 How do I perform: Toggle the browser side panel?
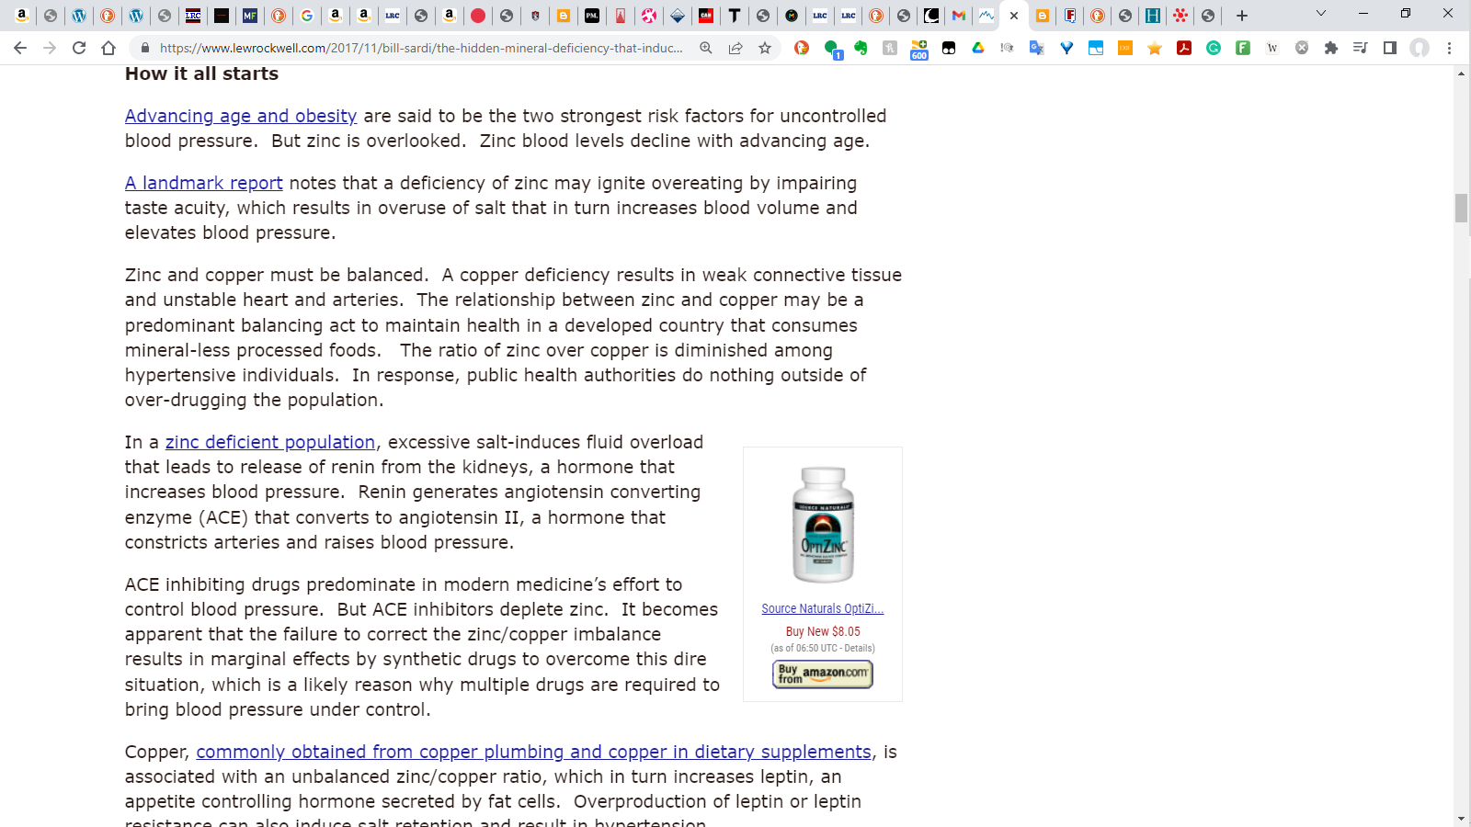[x=1390, y=48]
